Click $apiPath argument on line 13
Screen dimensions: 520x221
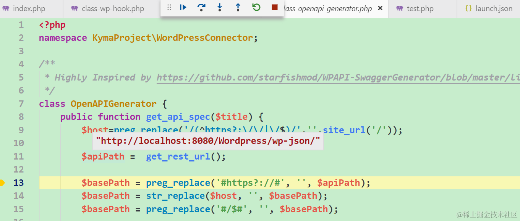(339, 183)
